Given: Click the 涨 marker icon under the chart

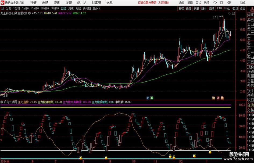Looking at the screenshot, I should pyautogui.click(x=218, y=98).
